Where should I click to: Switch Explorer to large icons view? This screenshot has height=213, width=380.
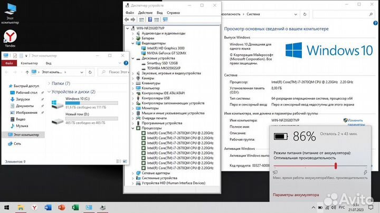tap(125, 161)
